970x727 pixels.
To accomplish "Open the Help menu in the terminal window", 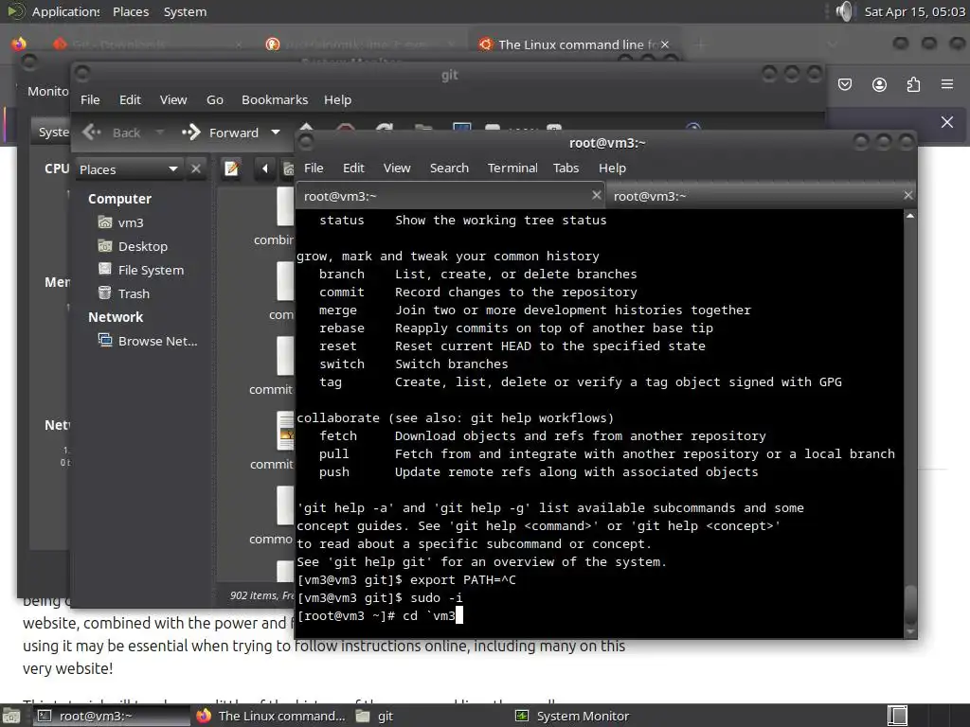I will (612, 168).
